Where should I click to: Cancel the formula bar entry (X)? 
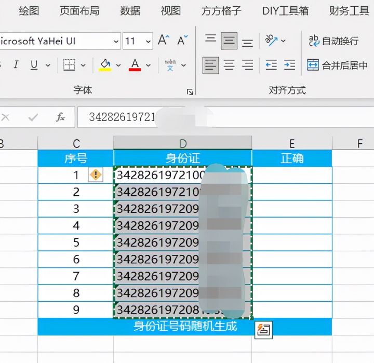[5, 117]
